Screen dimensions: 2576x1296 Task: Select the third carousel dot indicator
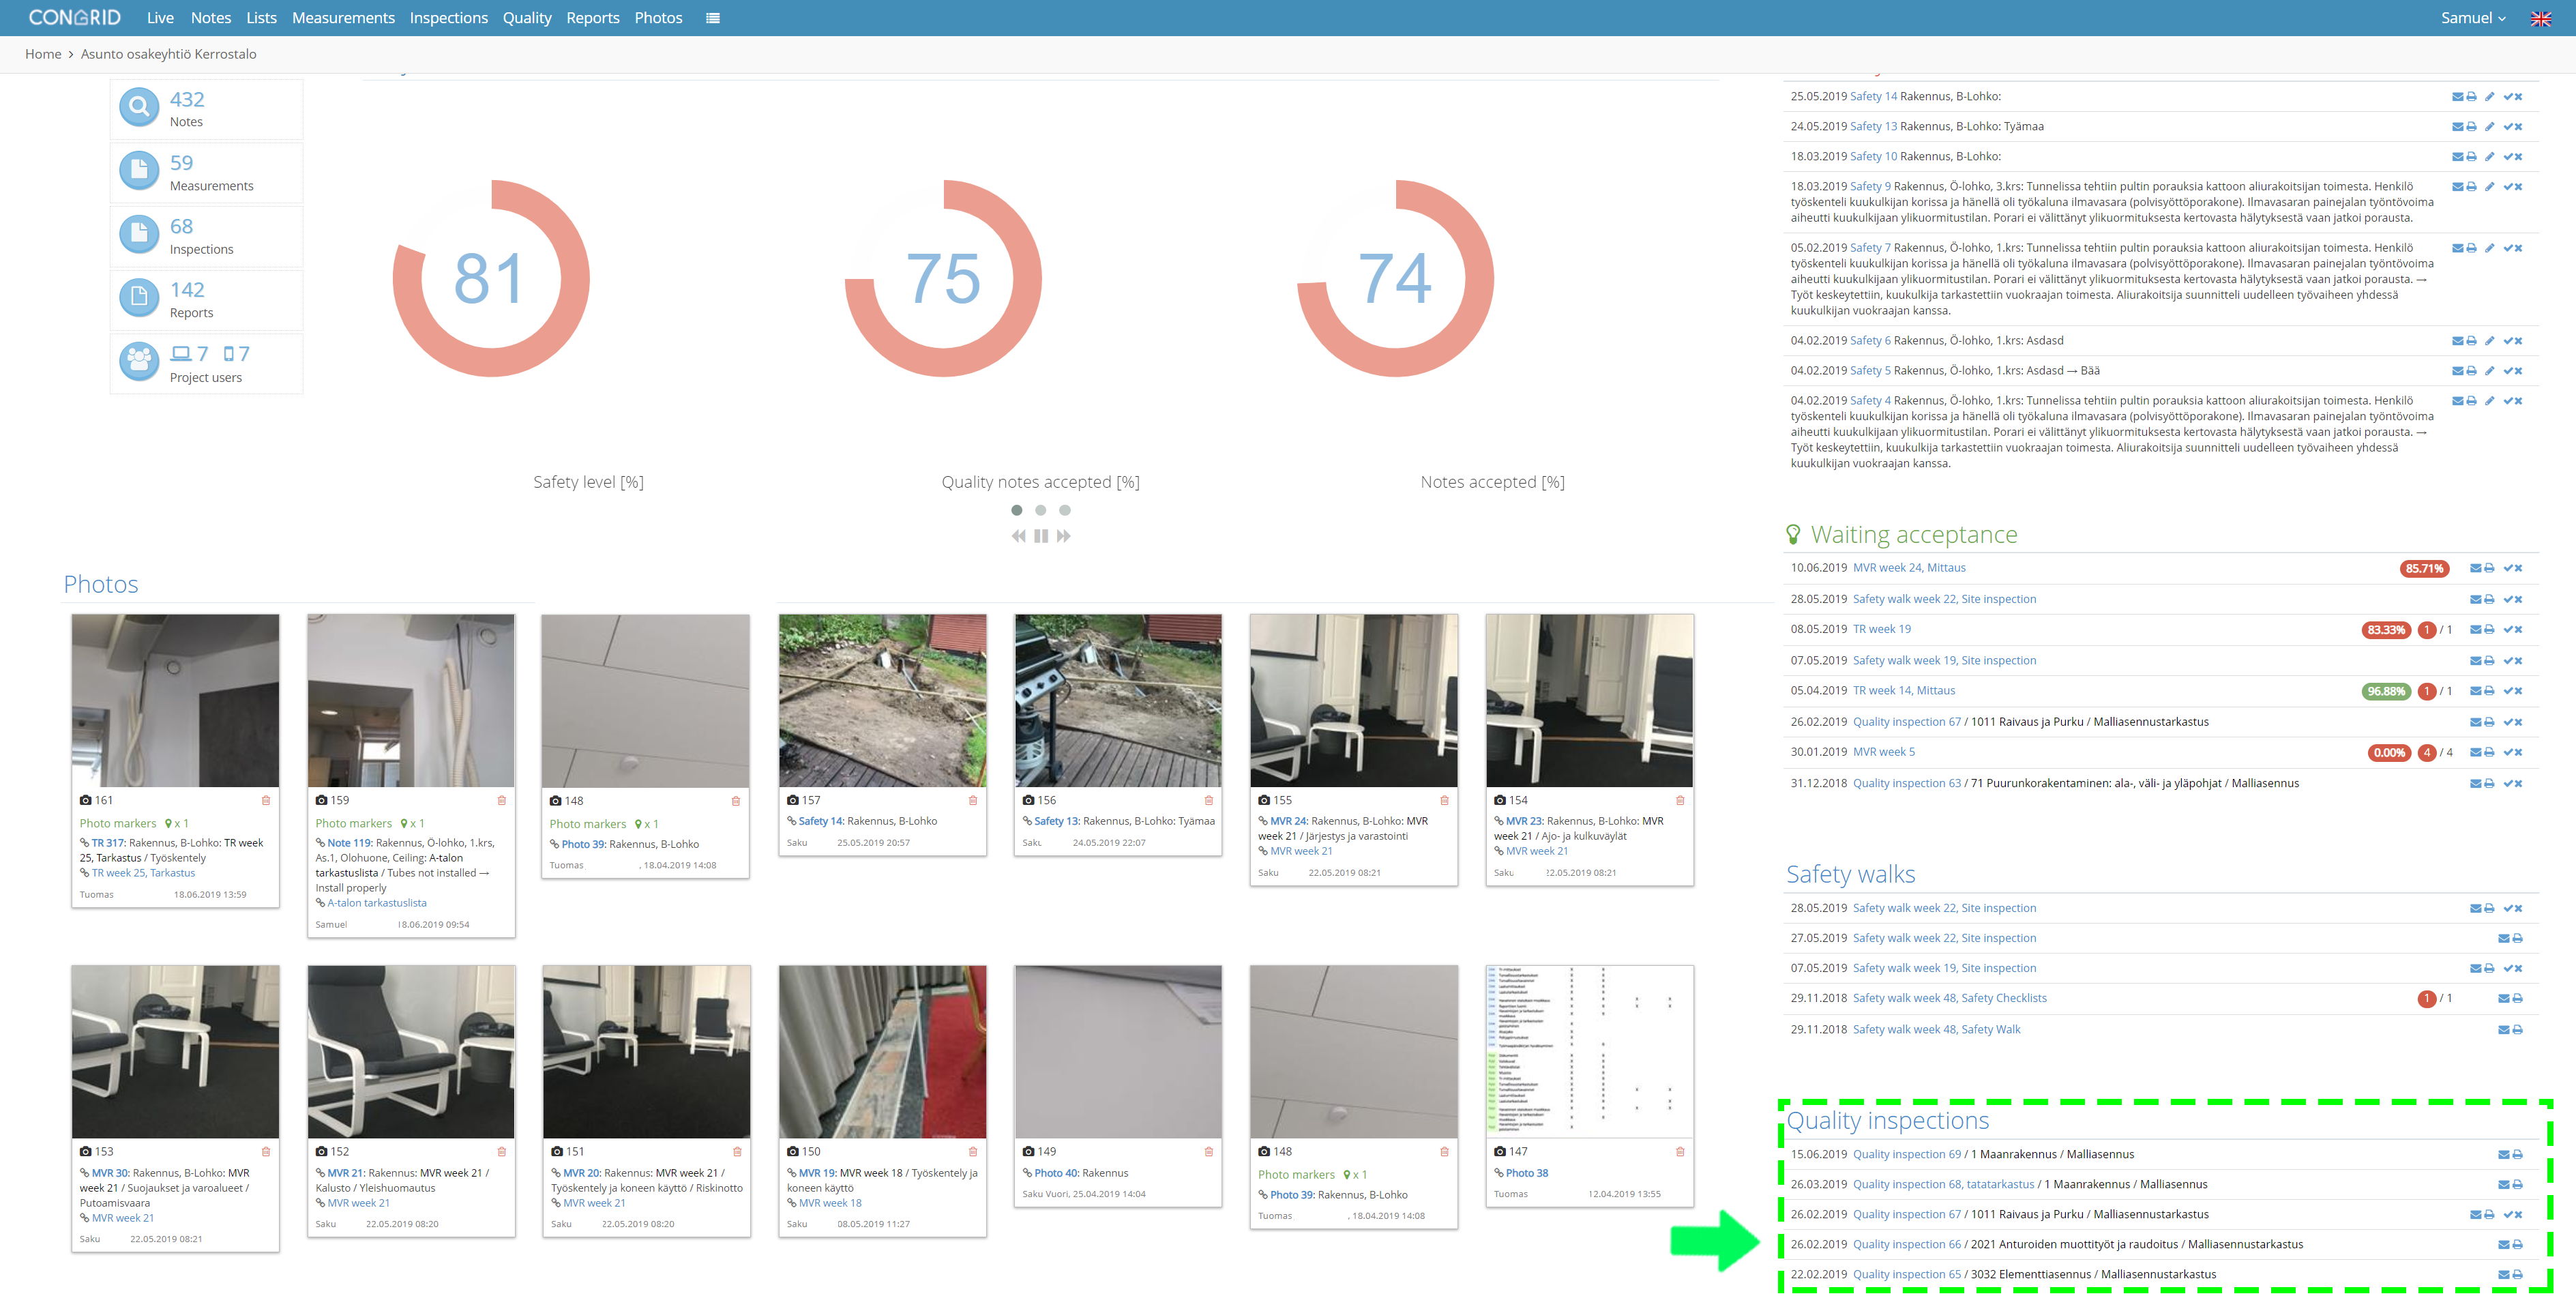1065,510
